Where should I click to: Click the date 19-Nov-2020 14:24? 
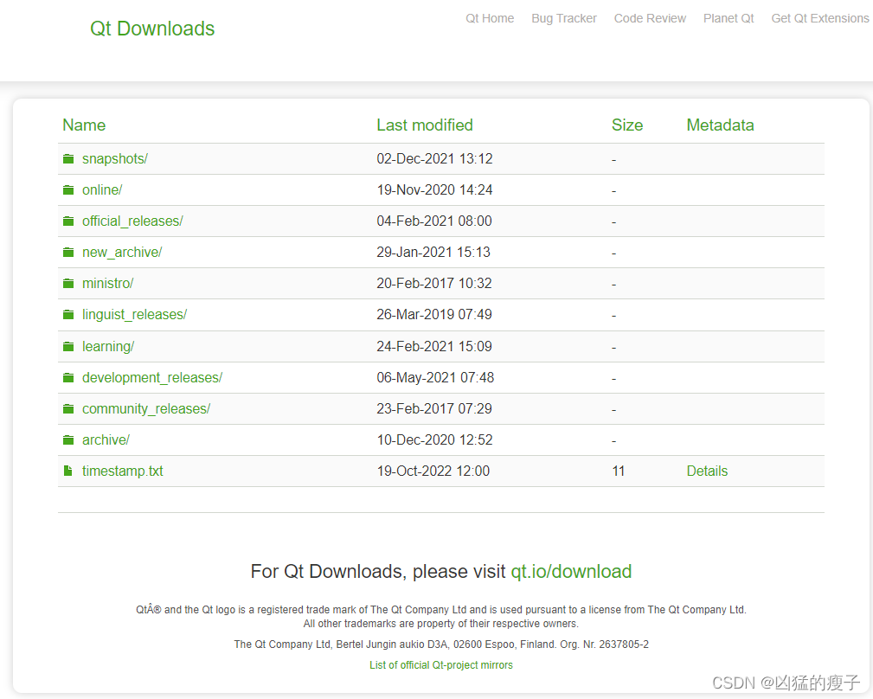pyautogui.click(x=434, y=189)
